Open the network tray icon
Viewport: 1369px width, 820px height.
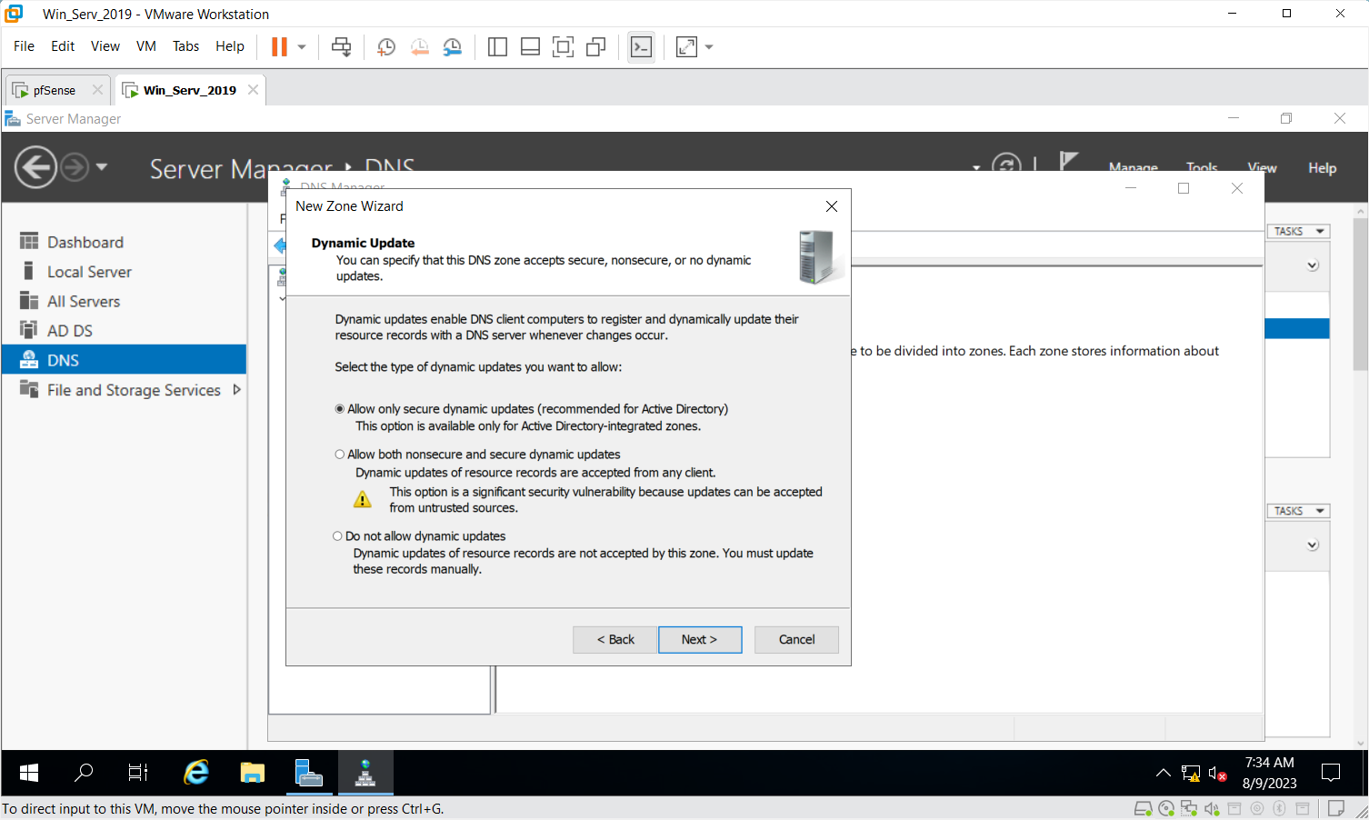[x=1191, y=774]
